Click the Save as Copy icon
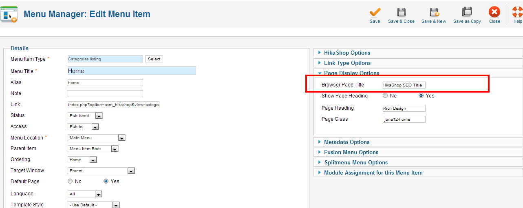Image resolution: width=523 pixels, height=208 pixels. point(467,12)
